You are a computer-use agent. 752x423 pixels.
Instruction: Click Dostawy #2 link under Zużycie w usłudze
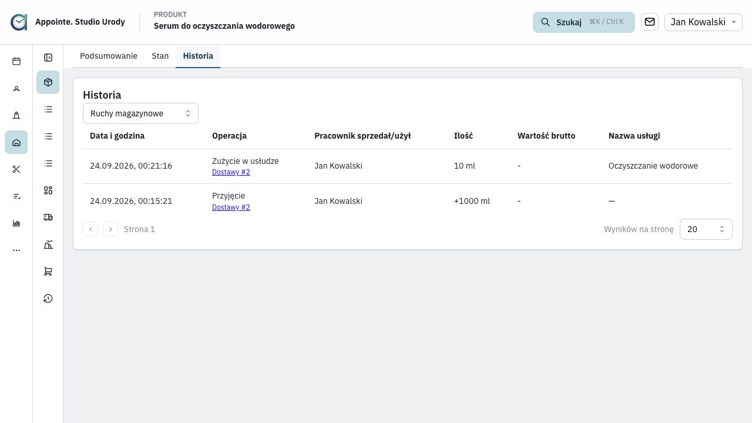(231, 172)
